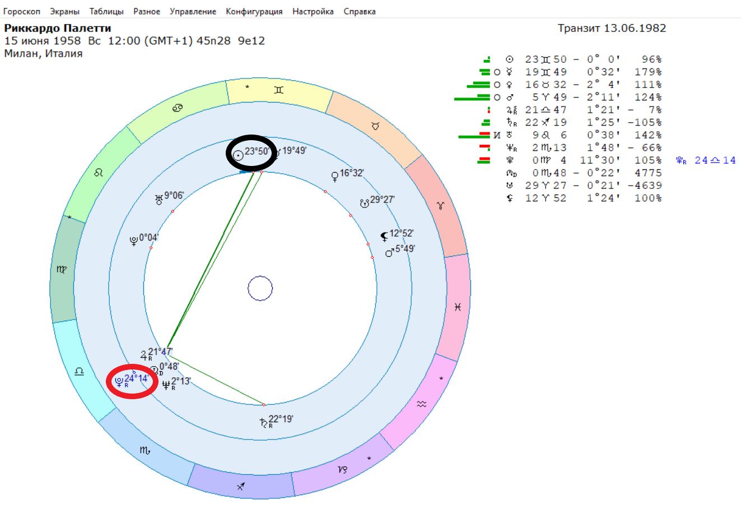Click the name Риккардо Палетти
741x513 pixels.
(x=58, y=28)
